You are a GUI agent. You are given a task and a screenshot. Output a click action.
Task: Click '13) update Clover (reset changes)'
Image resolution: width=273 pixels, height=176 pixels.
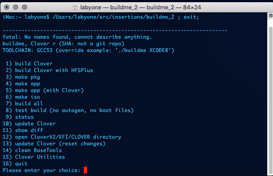click(x=54, y=144)
